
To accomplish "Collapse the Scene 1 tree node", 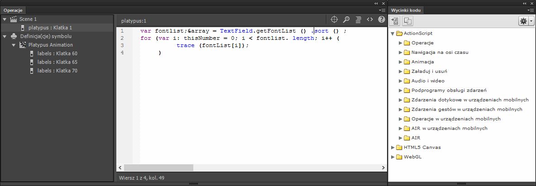I will [x=5, y=19].
